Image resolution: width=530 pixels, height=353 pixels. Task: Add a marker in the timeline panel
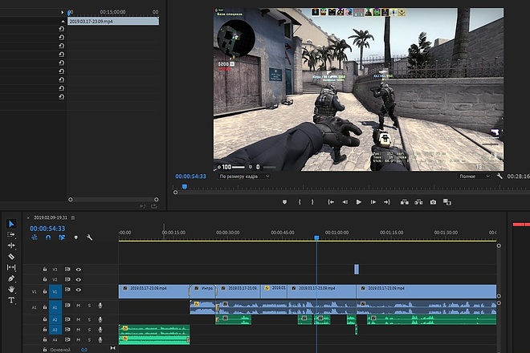pos(75,237)
